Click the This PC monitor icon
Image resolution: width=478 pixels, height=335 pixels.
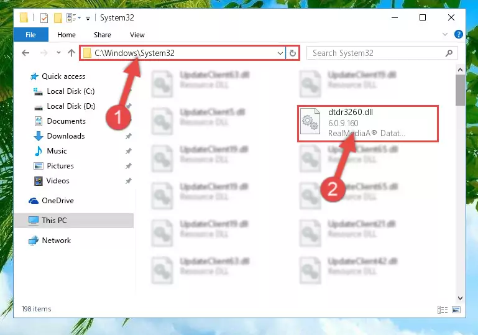coord(33,221)
